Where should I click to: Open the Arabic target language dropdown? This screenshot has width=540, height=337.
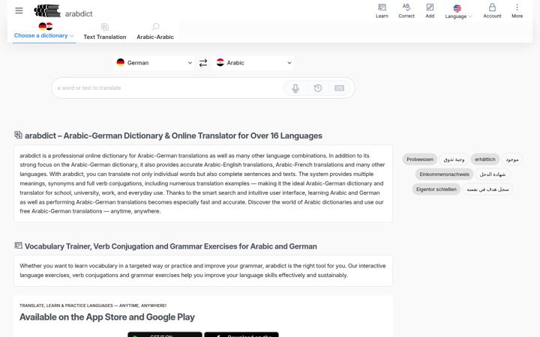[253, 63]
